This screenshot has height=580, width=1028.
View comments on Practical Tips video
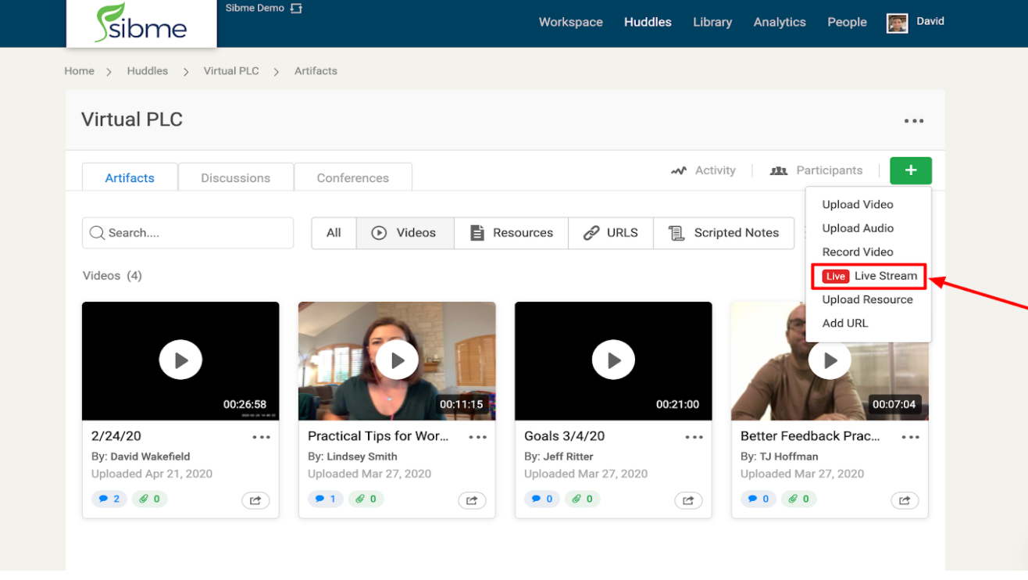pos(326,499)
